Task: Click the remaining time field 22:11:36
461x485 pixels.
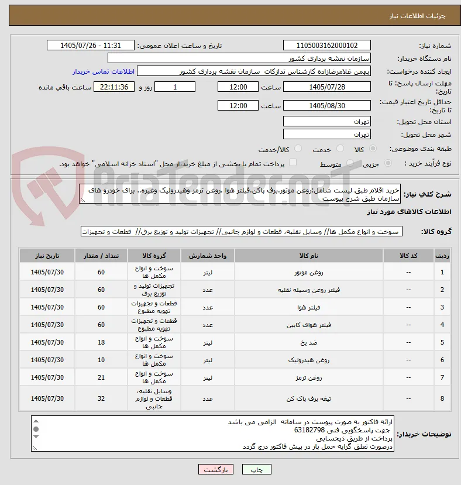Action: [114, 87]
